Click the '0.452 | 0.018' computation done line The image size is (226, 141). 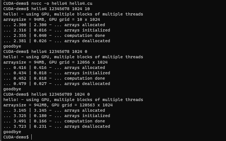[x=54, y=78]
